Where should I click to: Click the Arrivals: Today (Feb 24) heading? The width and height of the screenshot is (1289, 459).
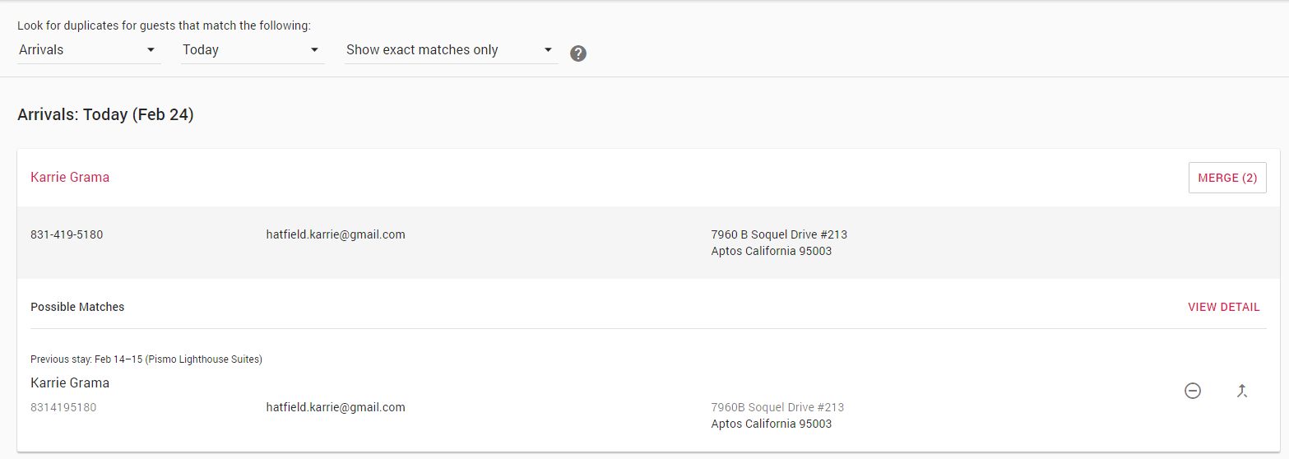click(105, 115)
